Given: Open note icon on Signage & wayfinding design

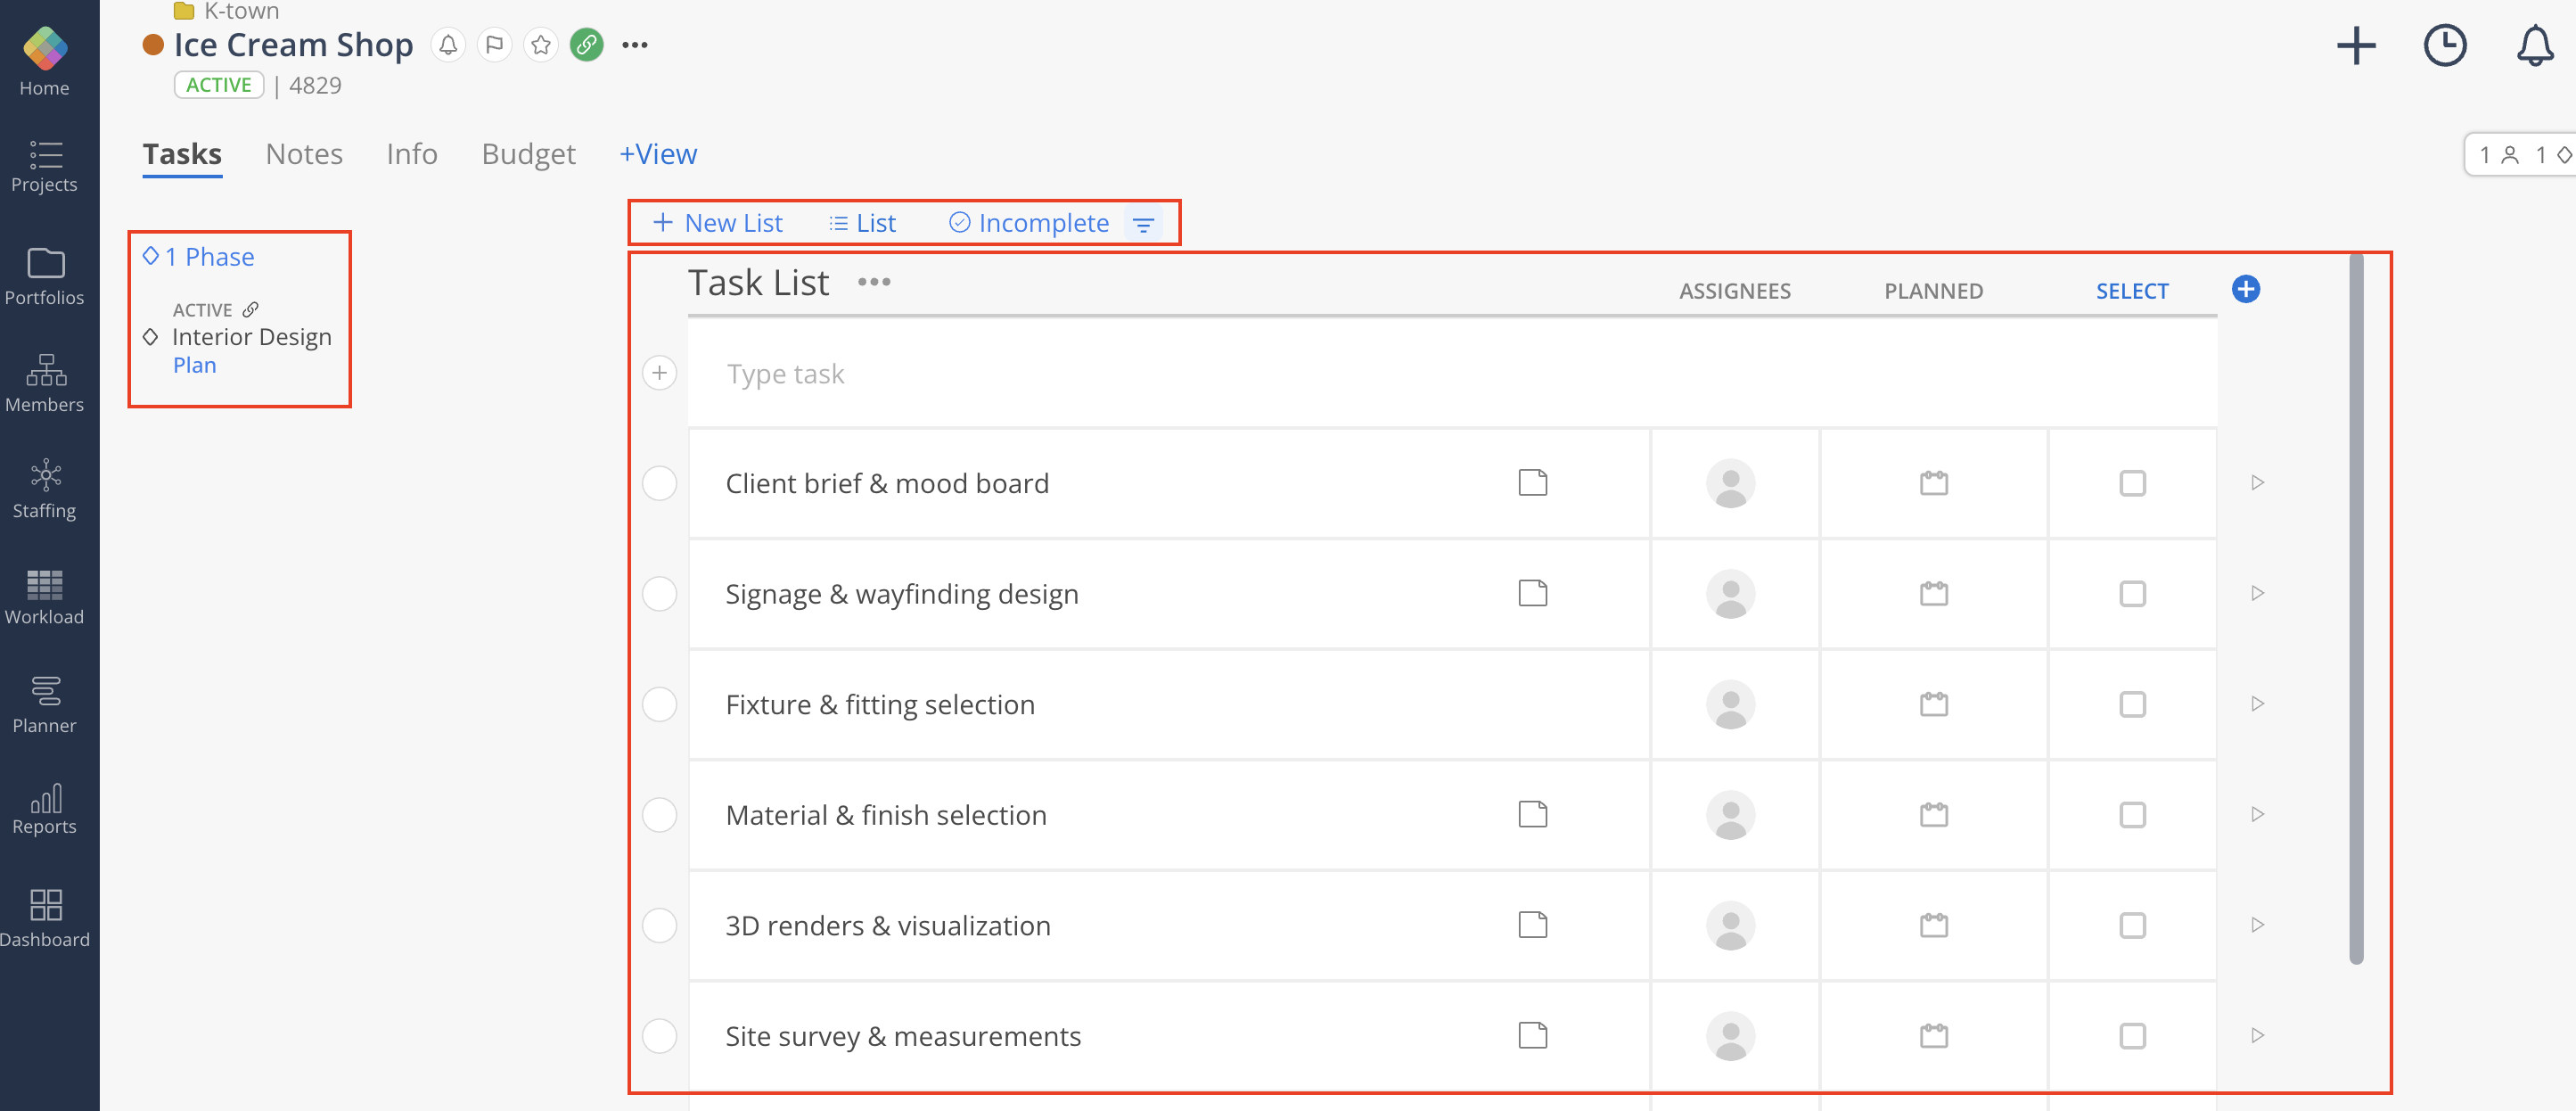Looking at the screenshot, I should coord(1532,593).
